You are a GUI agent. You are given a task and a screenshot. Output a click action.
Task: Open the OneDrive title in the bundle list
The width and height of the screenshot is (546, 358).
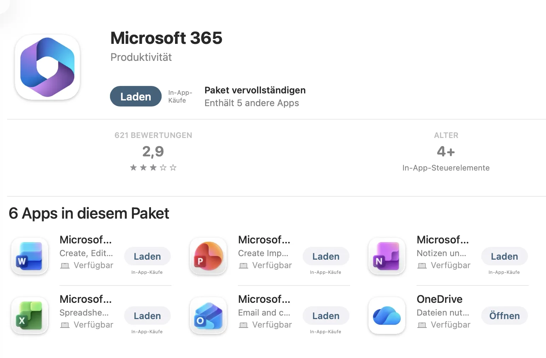tap(440, 299)
